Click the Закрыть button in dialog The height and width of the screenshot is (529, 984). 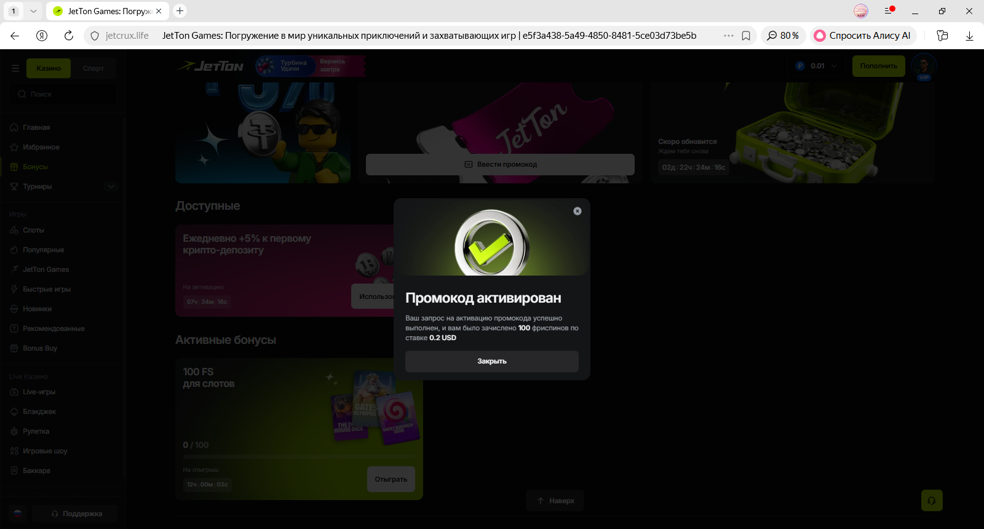coord(491,361)
